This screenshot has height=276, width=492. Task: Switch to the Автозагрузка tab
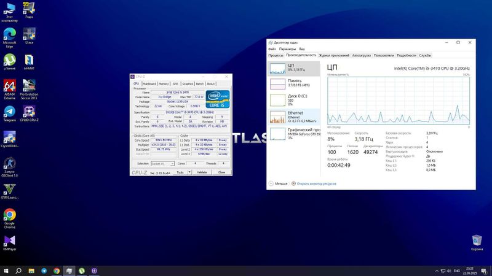[x=362, y=55]
